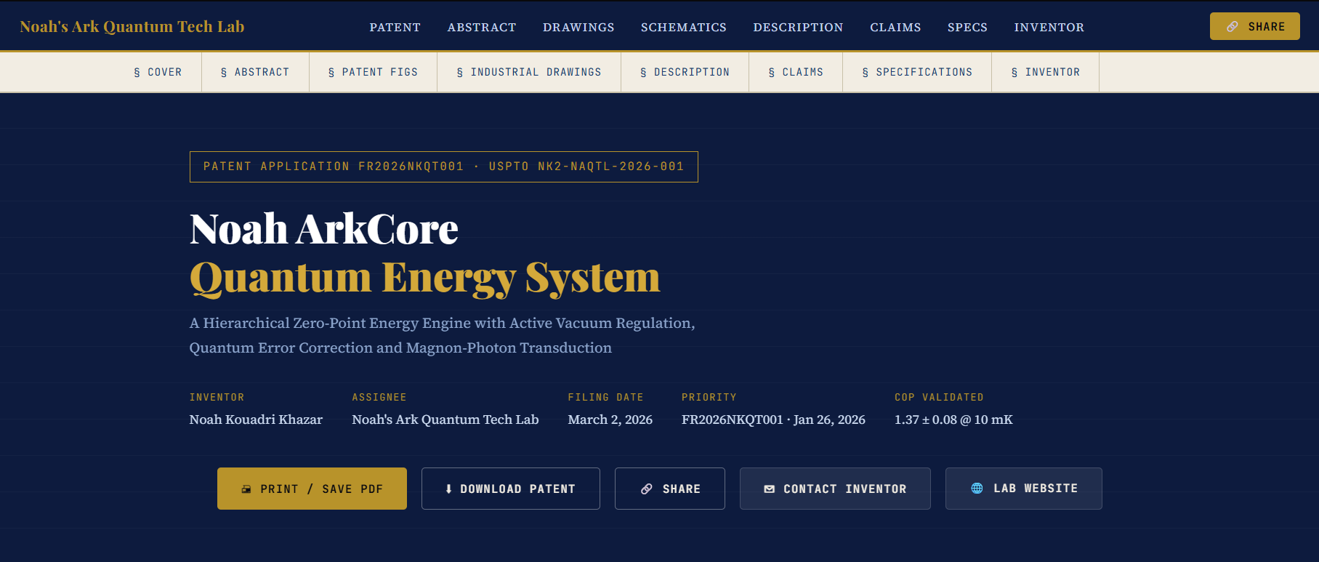This screenshot has width=1319, height=562.
Task: Click the link icon in the top Share button
Action: click(x=1233, y=27)
